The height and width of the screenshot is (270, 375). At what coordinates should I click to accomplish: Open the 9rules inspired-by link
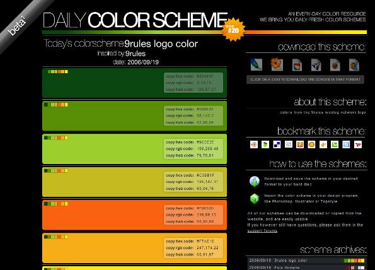136,54
